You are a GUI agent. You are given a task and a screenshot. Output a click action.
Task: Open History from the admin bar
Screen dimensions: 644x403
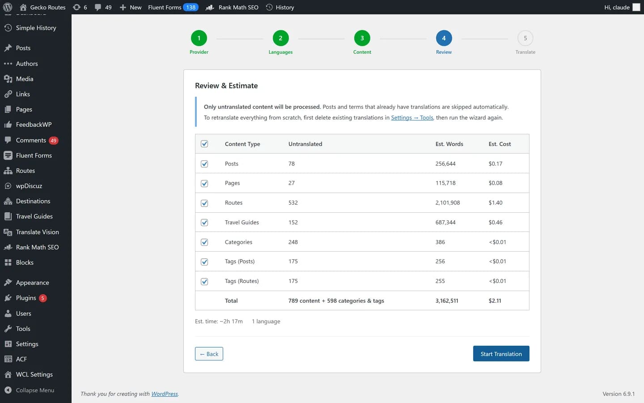280,7
